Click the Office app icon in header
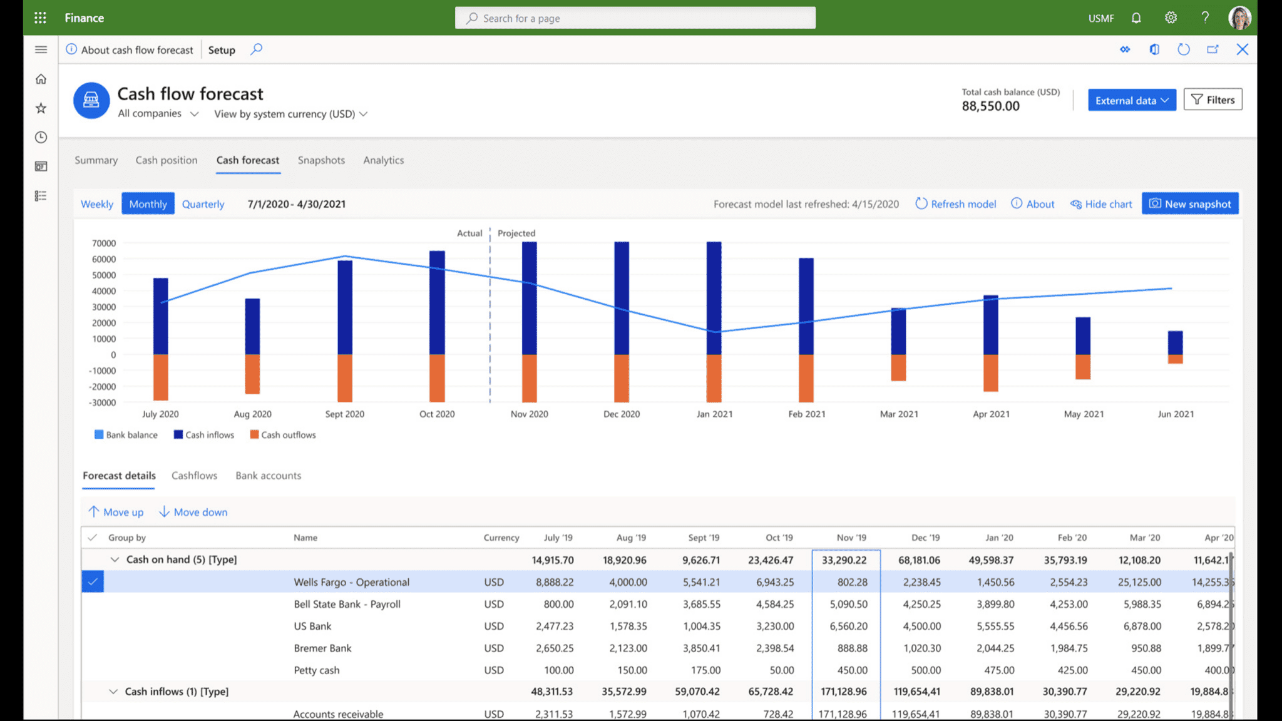The width and height of the screenshot is (1282, 721). tap(1154, 49)
